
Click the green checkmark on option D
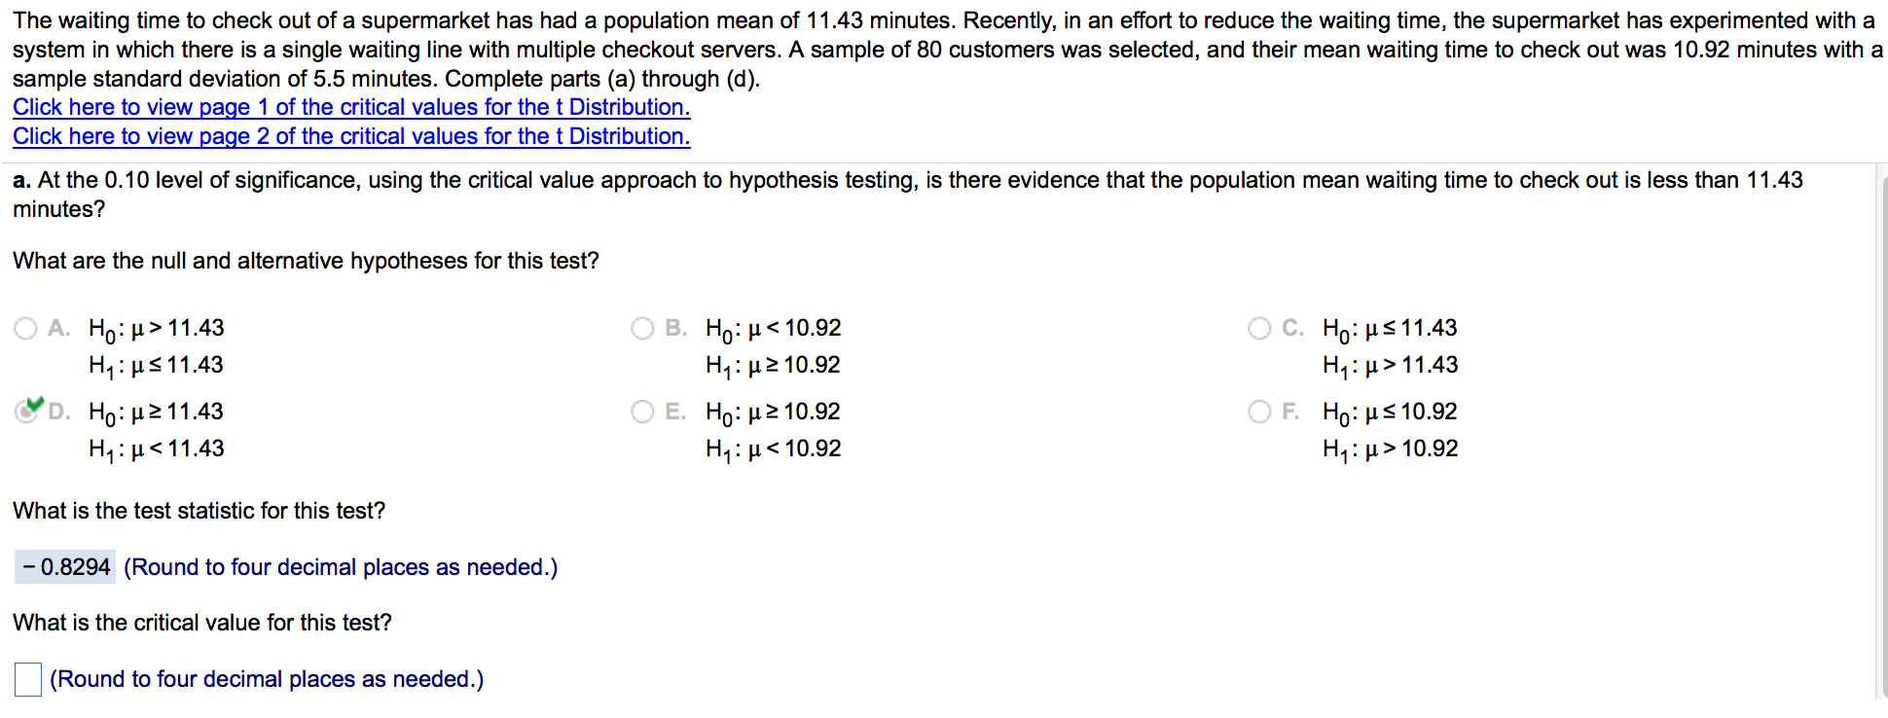[x=36, y=404]
